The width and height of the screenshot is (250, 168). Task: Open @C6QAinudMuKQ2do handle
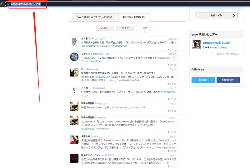[104, 155]
